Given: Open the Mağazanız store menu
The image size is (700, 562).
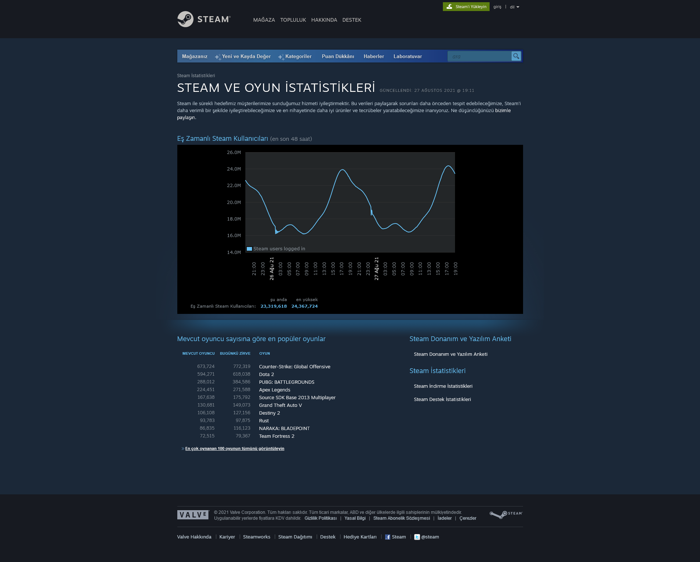Looking at the screenshot, I should pyautogui.click(x=195, y=56).
